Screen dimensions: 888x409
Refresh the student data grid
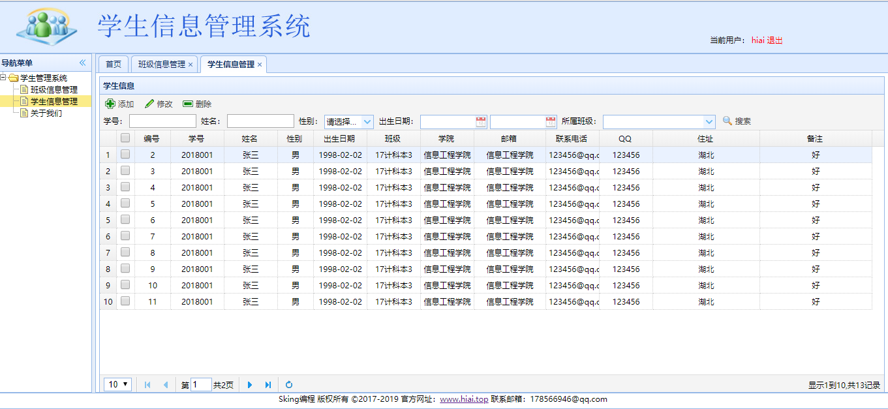[289, 385]
